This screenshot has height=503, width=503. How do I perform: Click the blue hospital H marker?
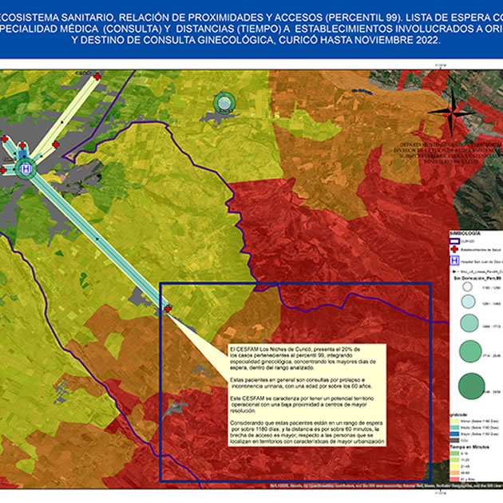coord(27,168)
